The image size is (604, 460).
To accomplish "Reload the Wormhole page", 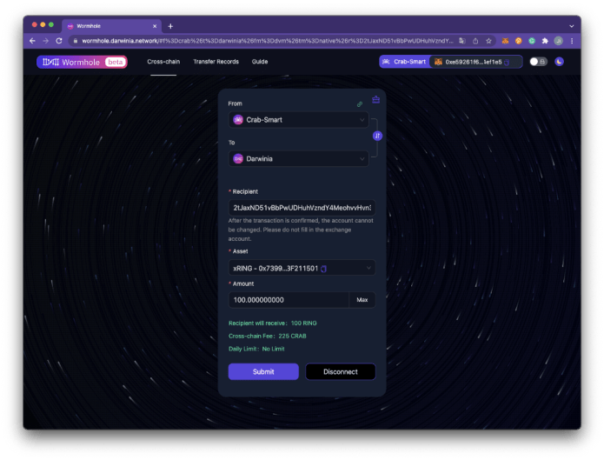I will point(59,41).
